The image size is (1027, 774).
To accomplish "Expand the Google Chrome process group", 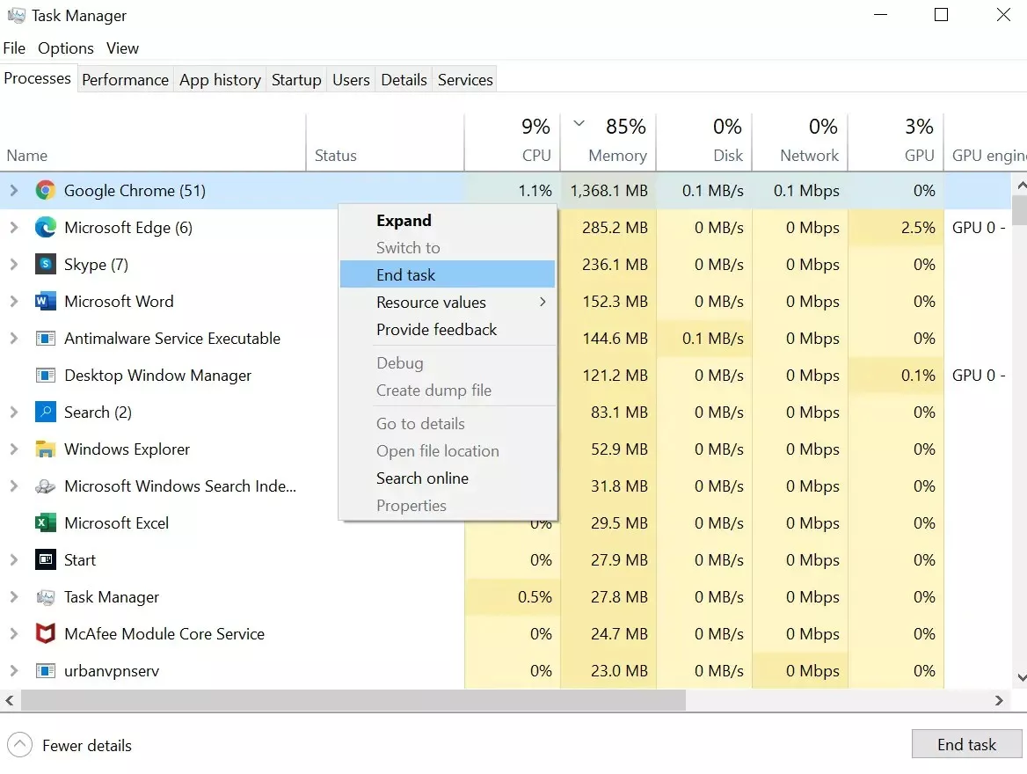I will (x=13, y=191).
